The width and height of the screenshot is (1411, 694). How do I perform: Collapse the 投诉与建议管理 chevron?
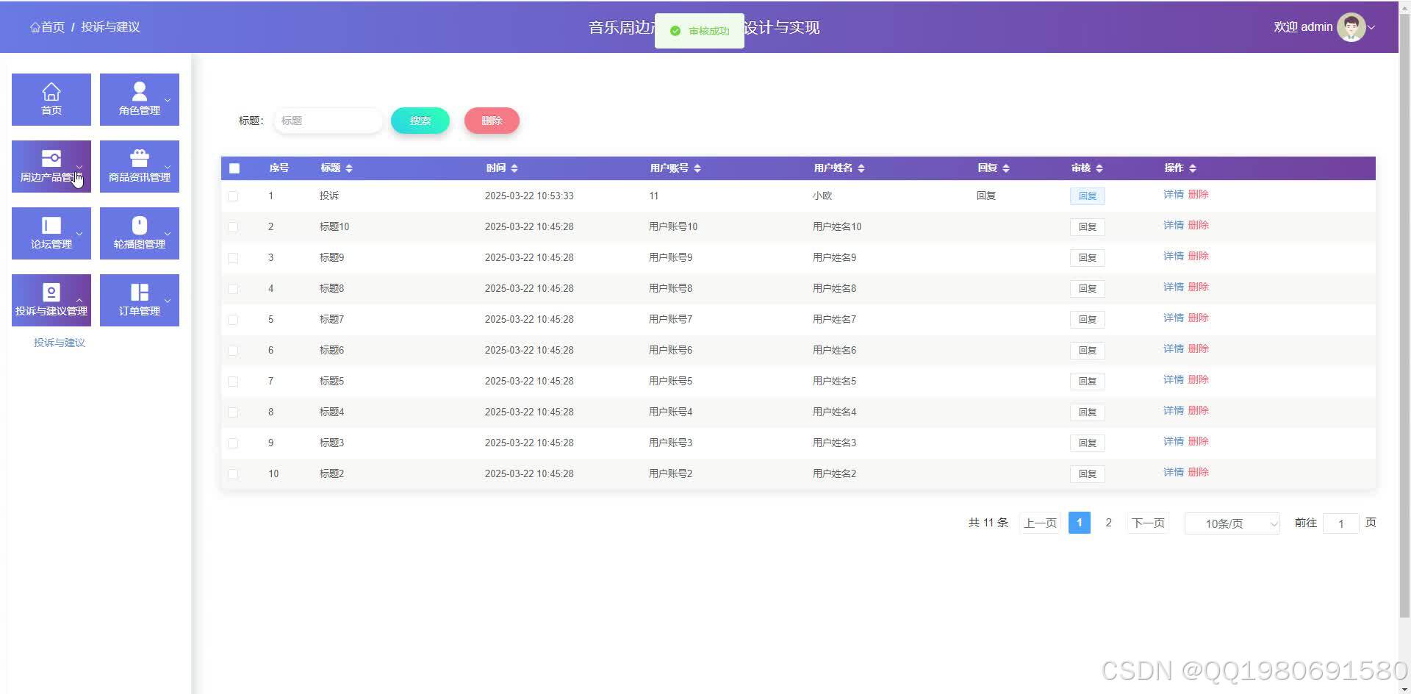tap(79, 301)
